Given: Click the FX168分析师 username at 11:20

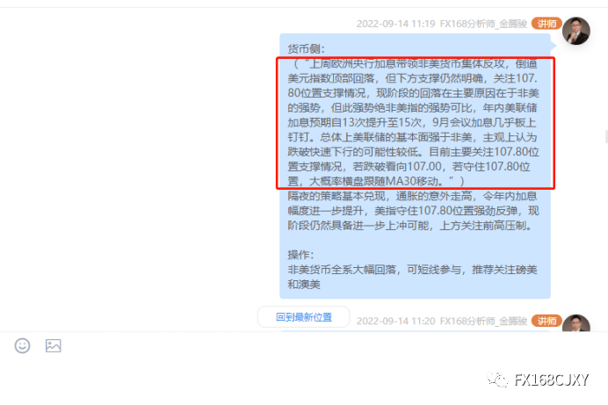Looking at the screenshot, I should (x=483, y=322).
